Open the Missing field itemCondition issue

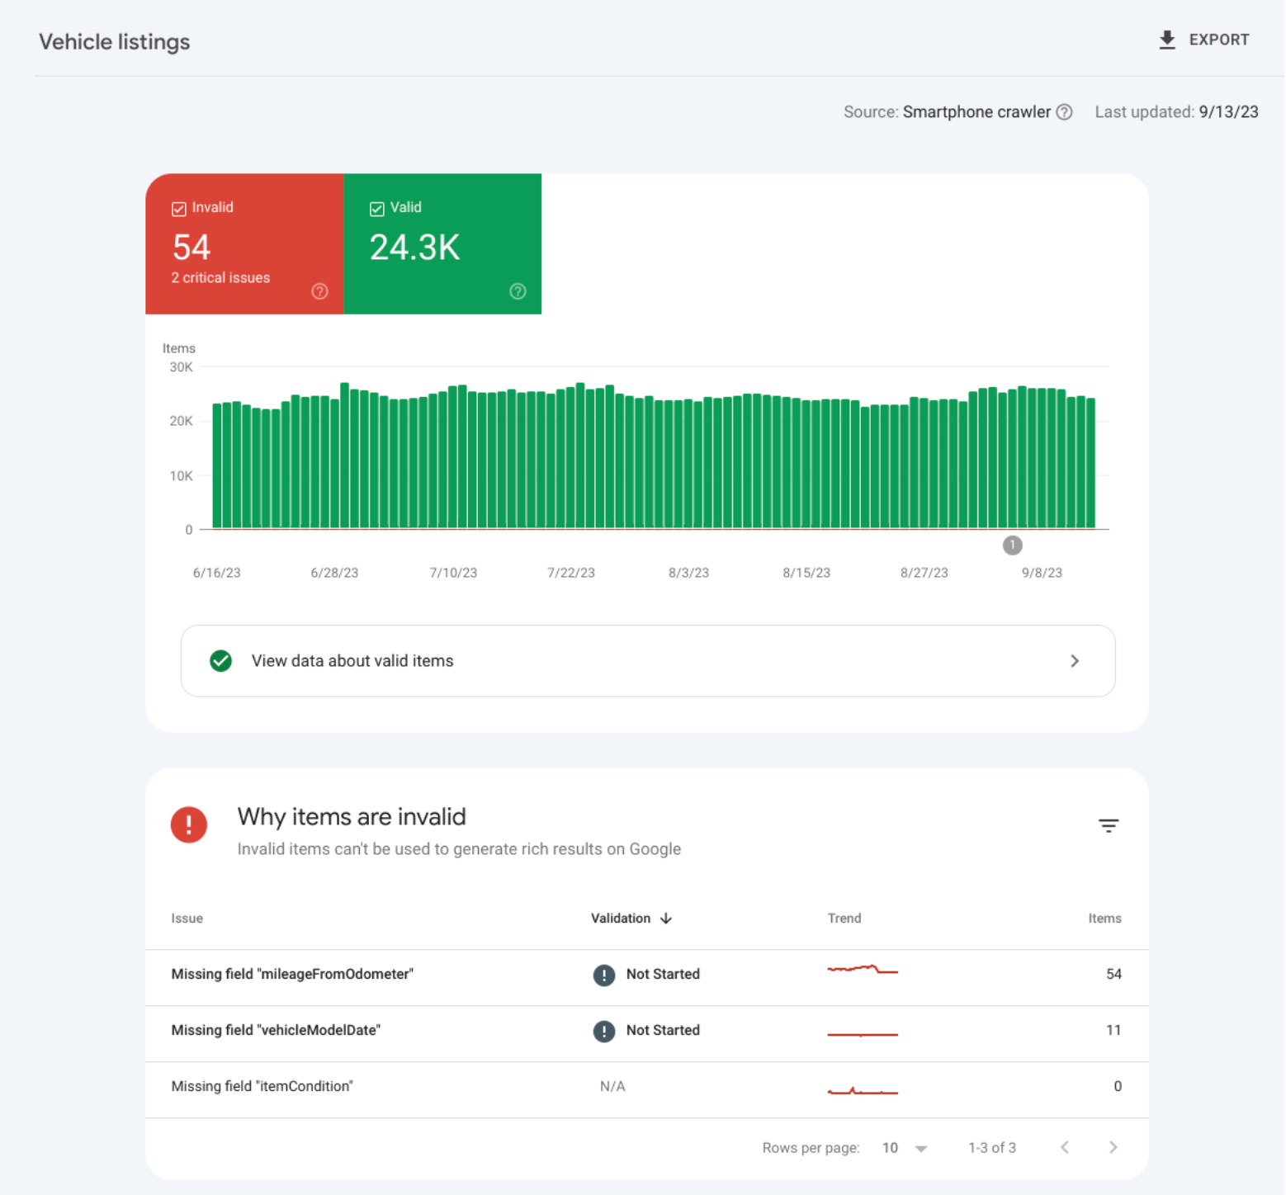point(262,1086)
